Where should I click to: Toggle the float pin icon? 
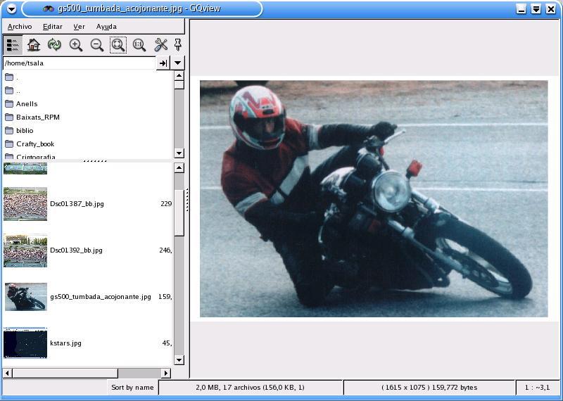[178, 45]
